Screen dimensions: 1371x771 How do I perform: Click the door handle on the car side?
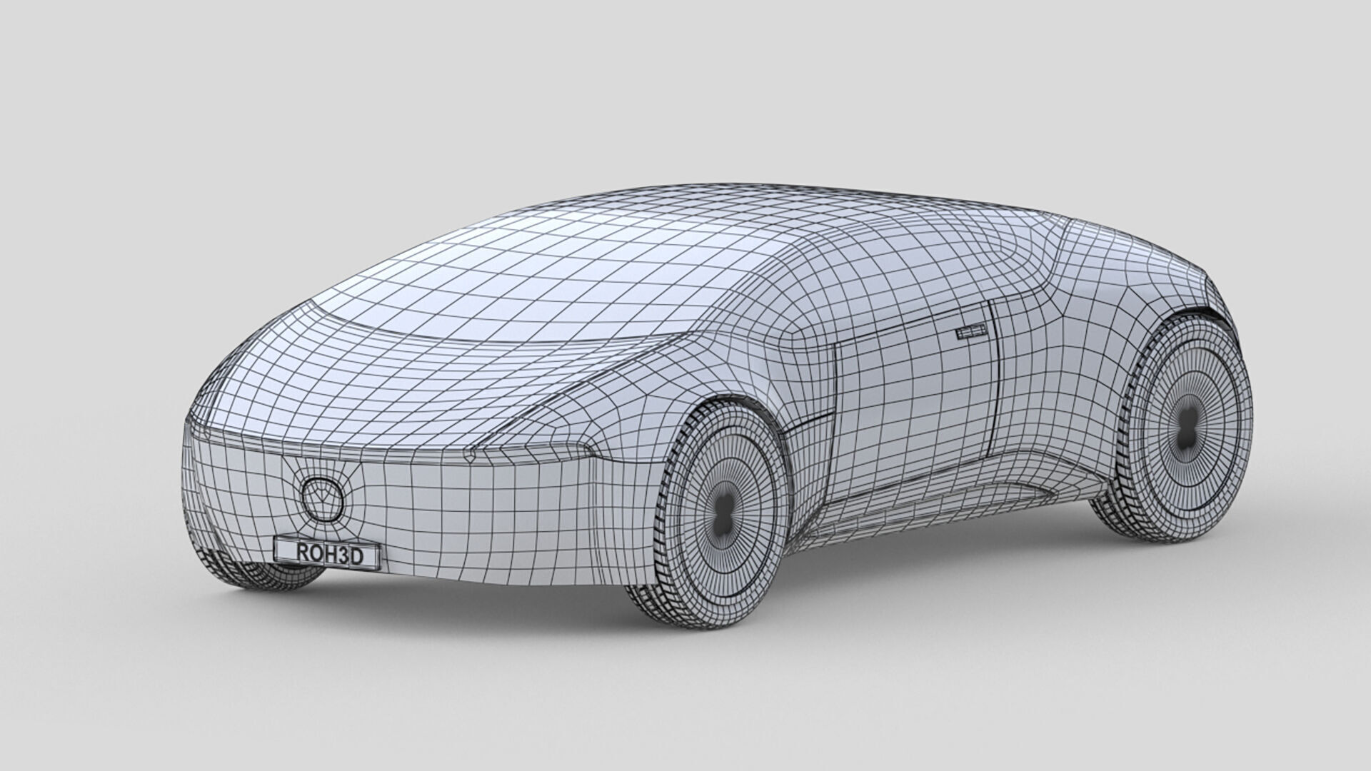click(970, 333)
